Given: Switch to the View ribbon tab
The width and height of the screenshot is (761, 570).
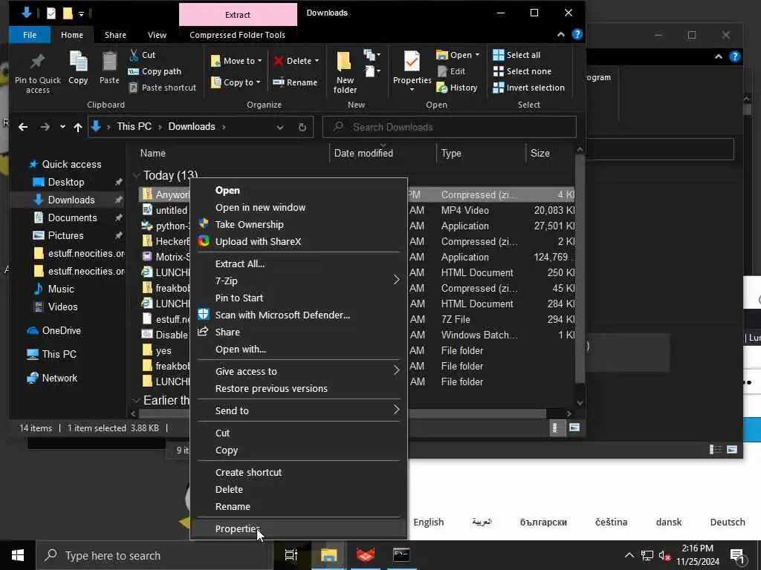Looking at the screenshot, I should click(157, 35).
